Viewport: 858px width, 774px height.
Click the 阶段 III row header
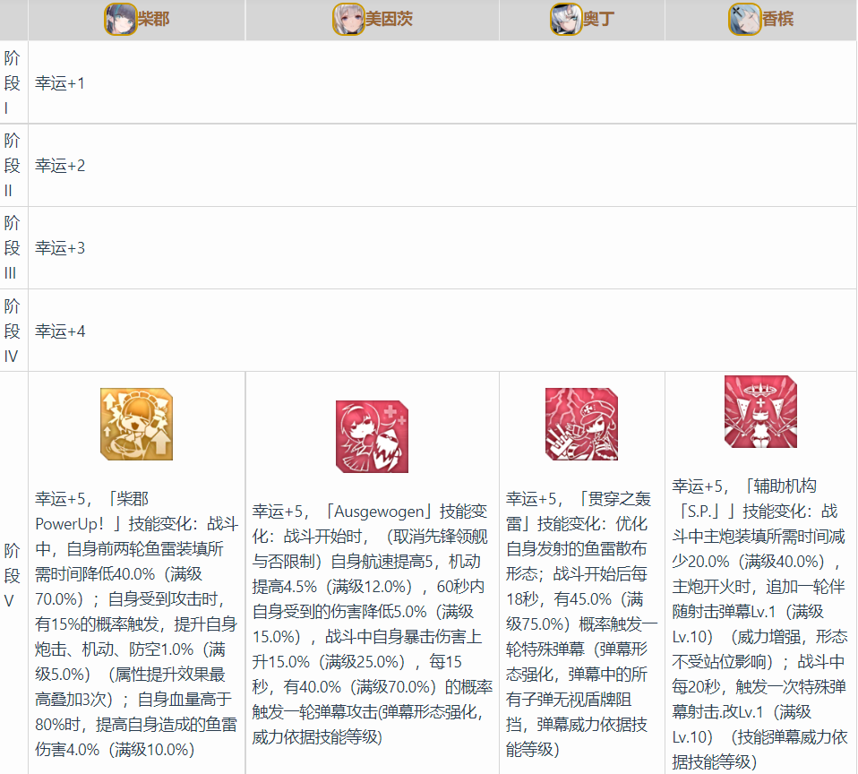coord(12,248)
